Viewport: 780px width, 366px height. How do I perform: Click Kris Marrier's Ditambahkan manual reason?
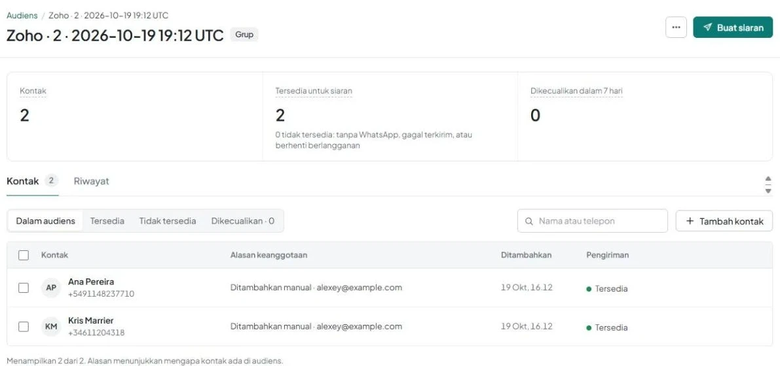click(x=316, y=326)
